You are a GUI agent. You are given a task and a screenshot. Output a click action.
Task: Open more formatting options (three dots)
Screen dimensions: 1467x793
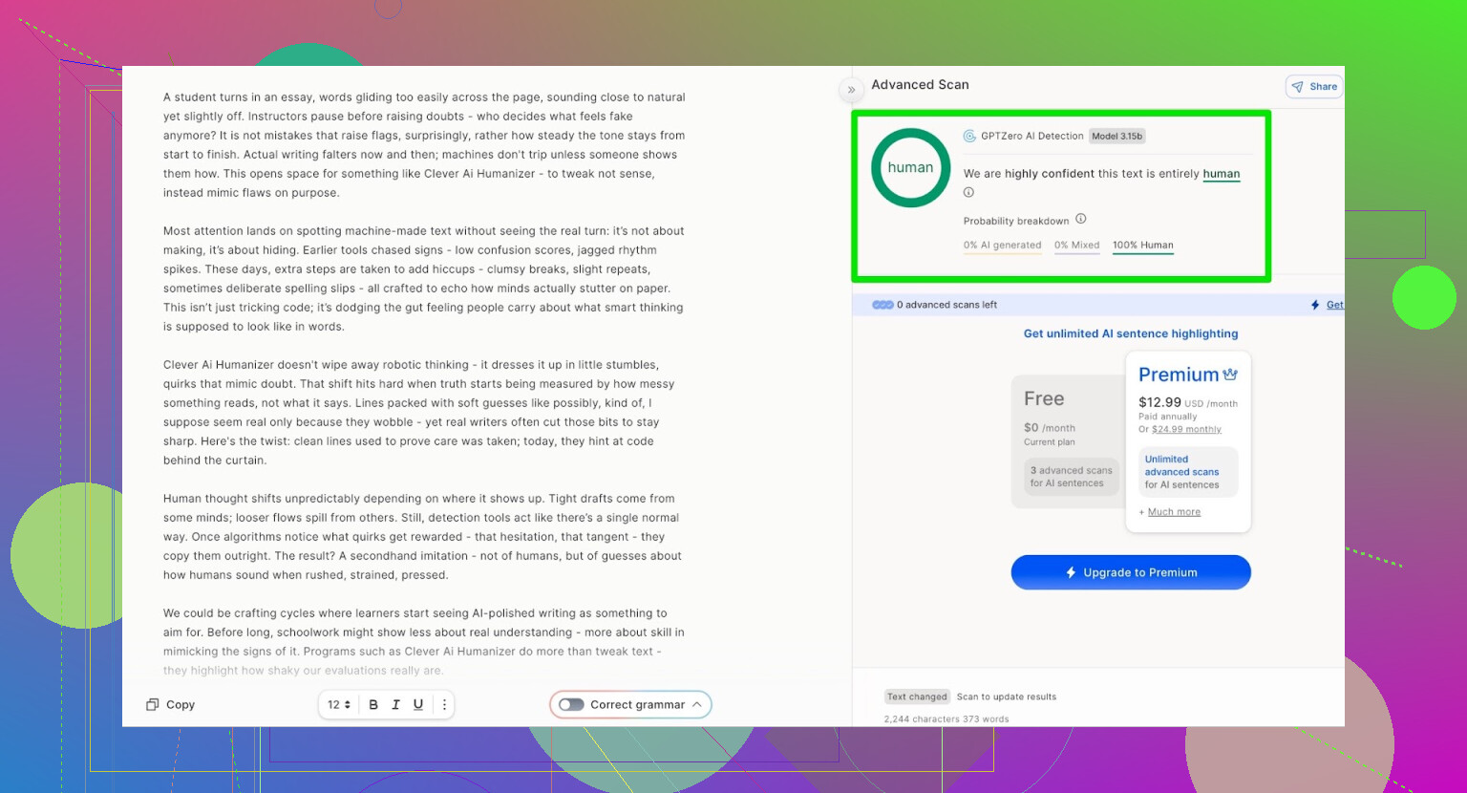click(x=444, y=705)
